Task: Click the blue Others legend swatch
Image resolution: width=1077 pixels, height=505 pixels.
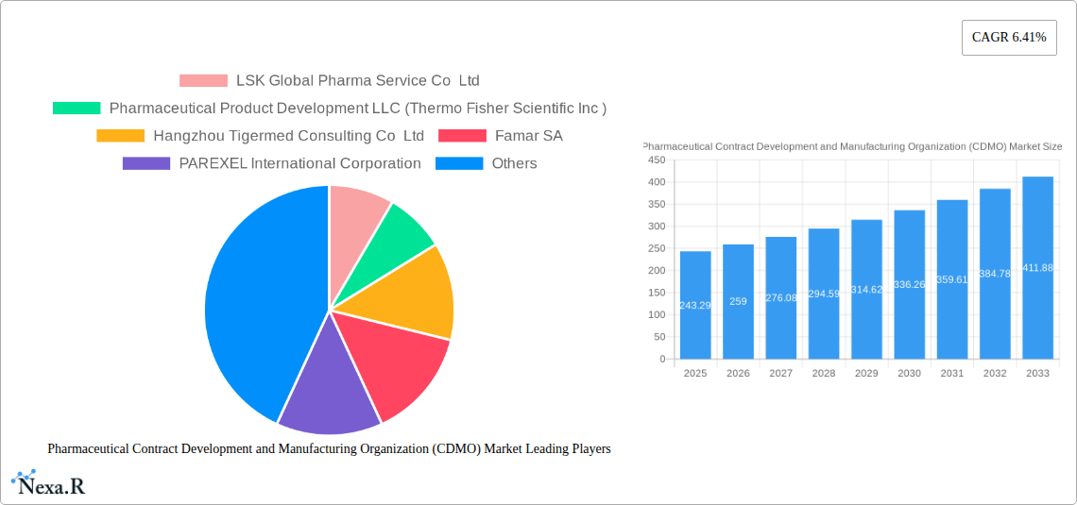Action: pos(459,163)
